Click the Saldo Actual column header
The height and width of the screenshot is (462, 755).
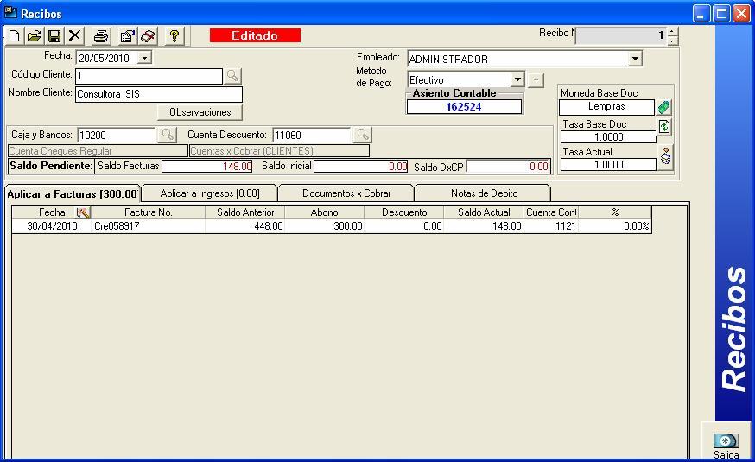(484, 212)
